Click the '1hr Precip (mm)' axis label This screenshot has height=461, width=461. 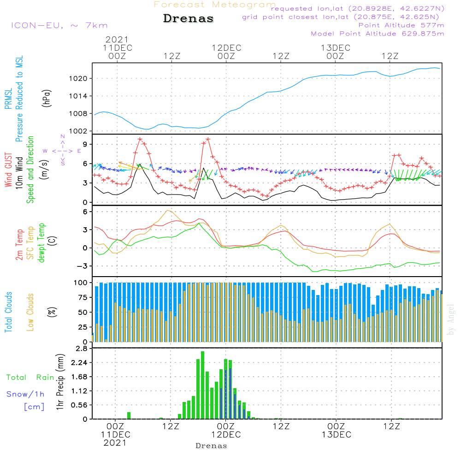[60, 382]
